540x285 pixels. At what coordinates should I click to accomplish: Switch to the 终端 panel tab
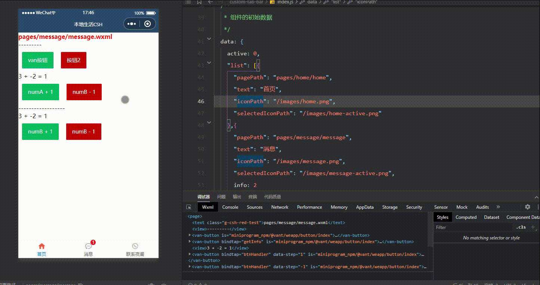[x=253, y=197]
